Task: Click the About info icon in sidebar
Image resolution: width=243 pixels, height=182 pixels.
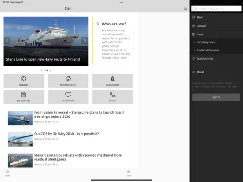Action: tap(193, 72)
